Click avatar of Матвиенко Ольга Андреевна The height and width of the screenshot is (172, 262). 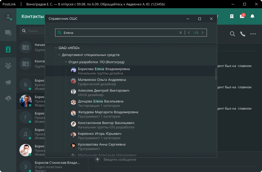(73, 81)
